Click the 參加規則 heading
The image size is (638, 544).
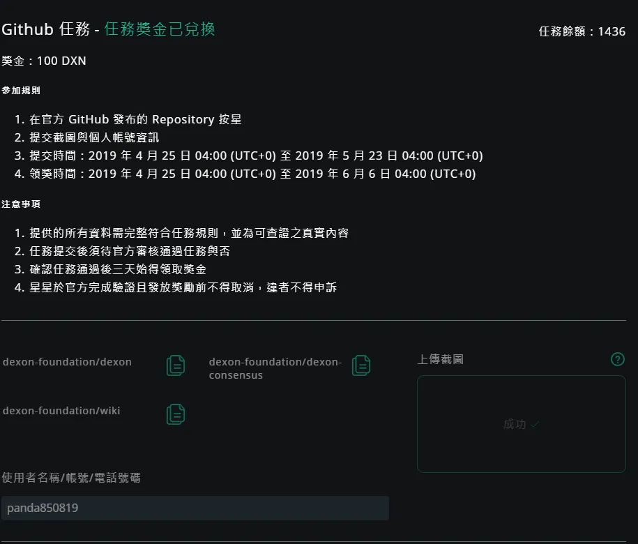tap(21, 91)
